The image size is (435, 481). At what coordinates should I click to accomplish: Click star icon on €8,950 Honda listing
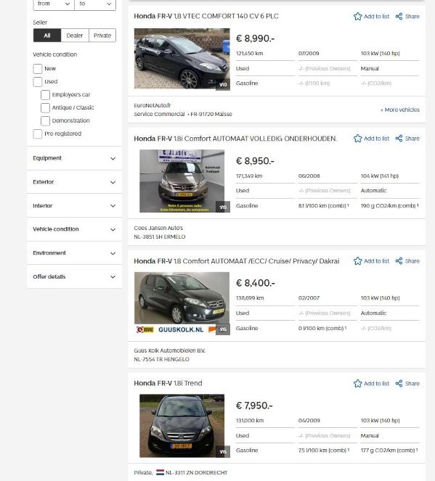tap(357, 139)
